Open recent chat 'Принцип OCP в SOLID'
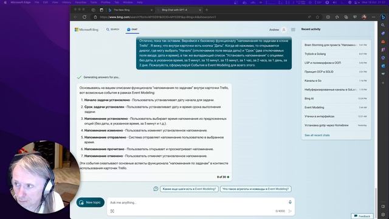This screenshot has width=389, height=219. pyautogui.click(x=336, y=72)
